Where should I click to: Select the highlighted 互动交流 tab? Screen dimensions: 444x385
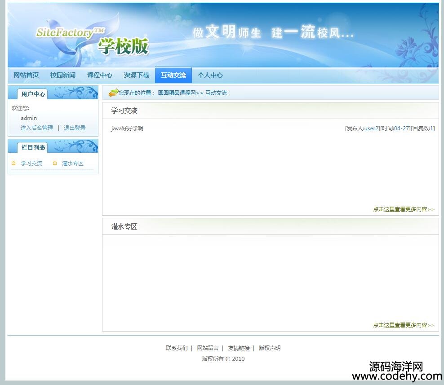(x=173, y=75)
